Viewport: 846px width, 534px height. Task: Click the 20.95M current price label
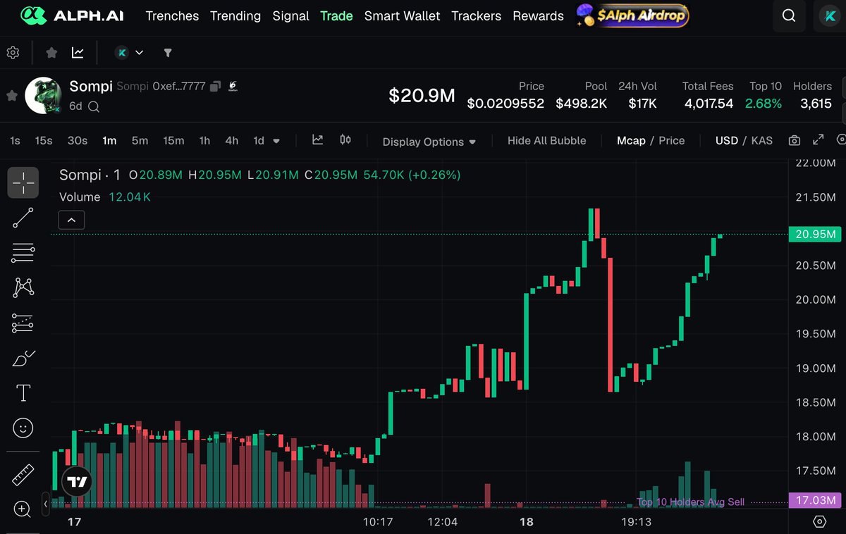click(815, 234)
